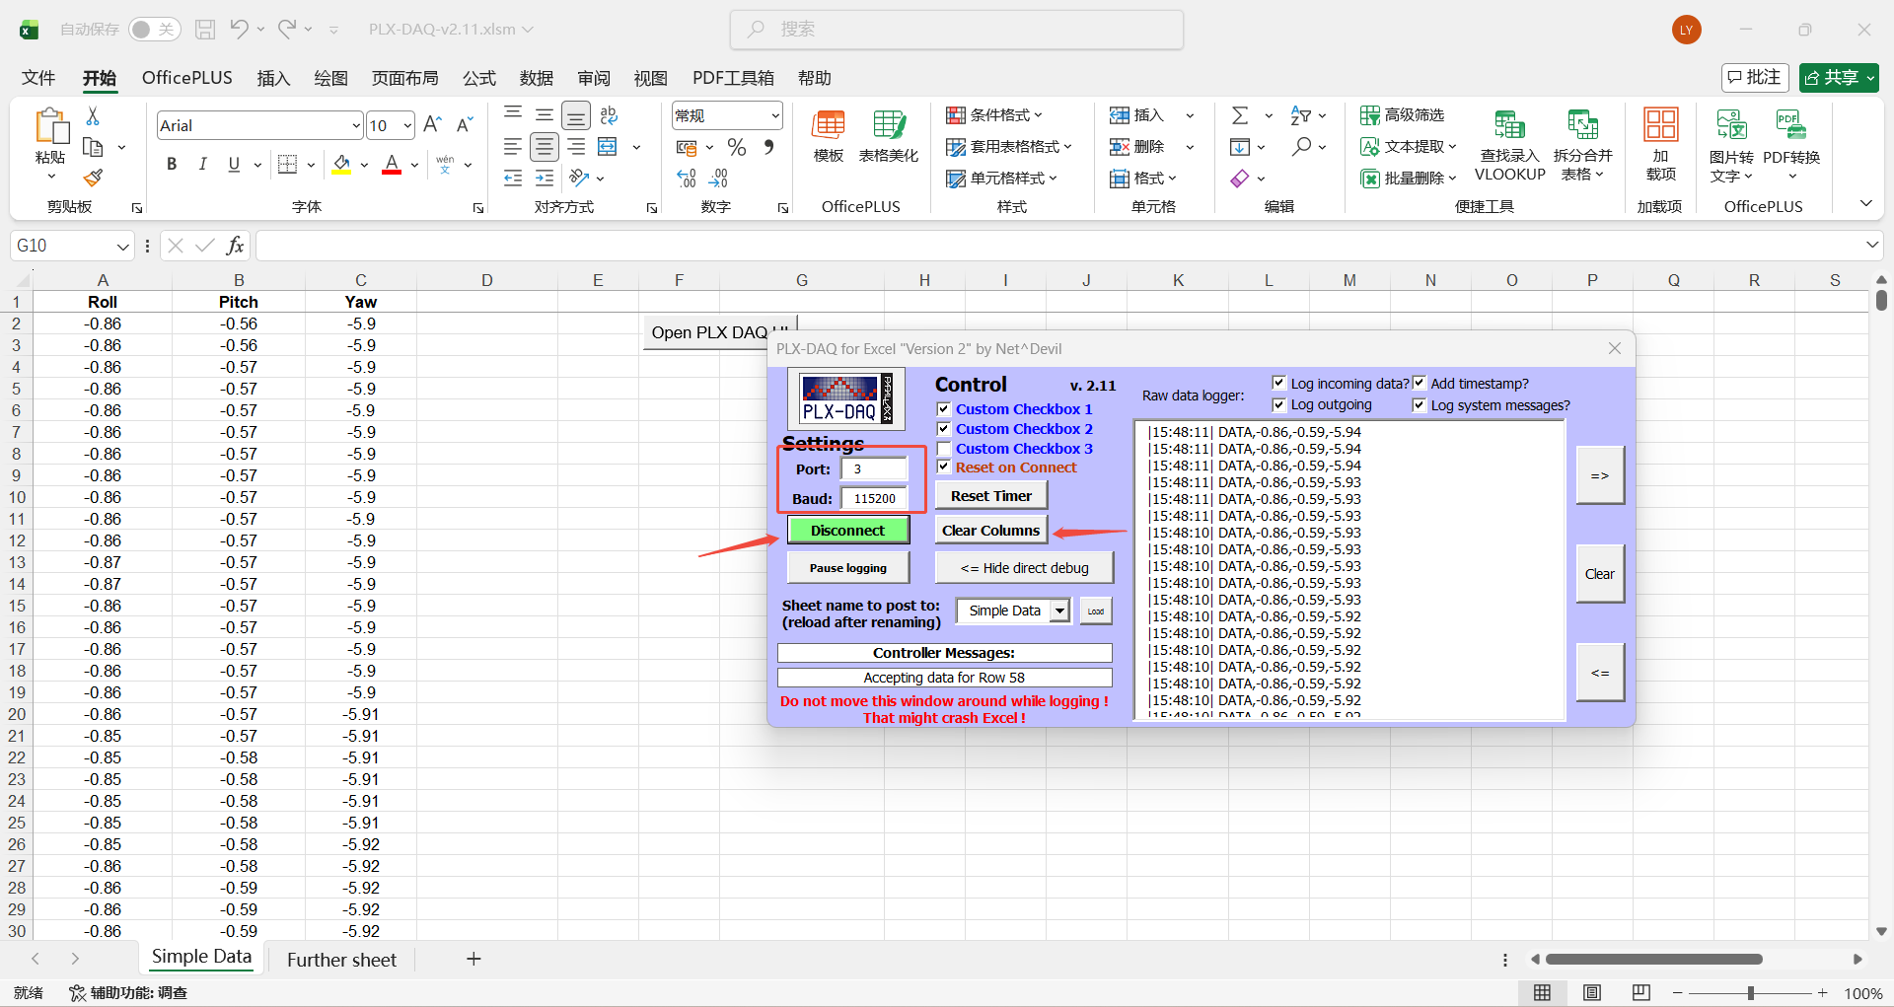Click the 共享 Share button
Viewport: 1894px width, 1007px height.
pyautogui.click(x=1839, y=78)
